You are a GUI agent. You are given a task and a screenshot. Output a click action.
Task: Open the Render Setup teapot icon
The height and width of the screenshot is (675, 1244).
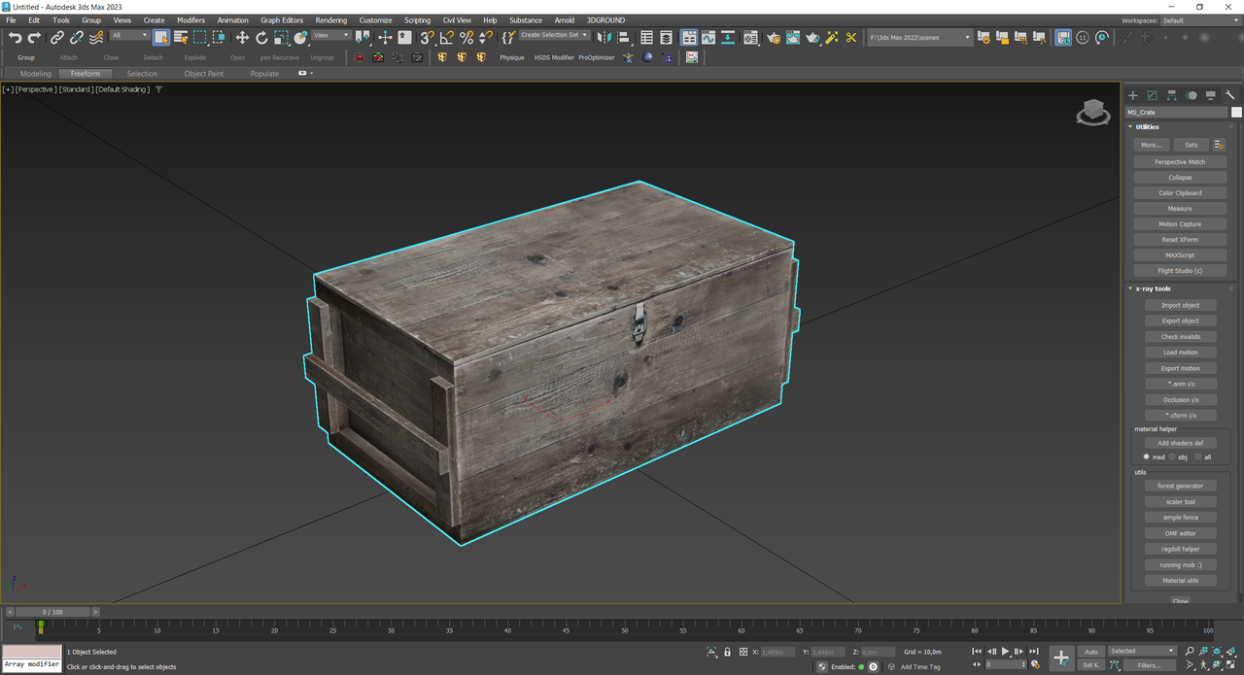pos(773,38)
